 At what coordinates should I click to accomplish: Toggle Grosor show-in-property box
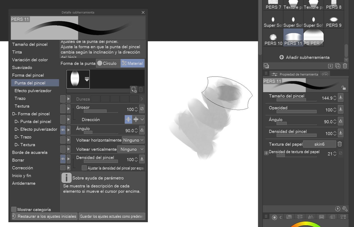63,109
